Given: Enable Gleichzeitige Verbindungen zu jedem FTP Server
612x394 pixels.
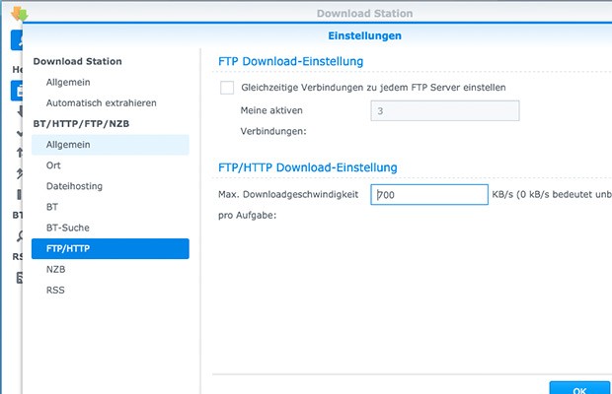Looking at the screenshot, I should (x=227, y=88).
